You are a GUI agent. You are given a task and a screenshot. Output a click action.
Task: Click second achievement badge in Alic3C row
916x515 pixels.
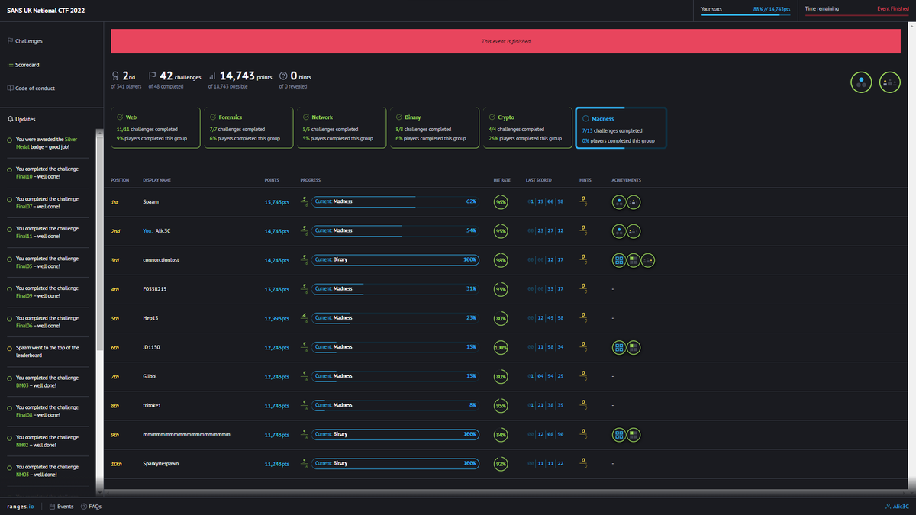click(x=634, y=231)
